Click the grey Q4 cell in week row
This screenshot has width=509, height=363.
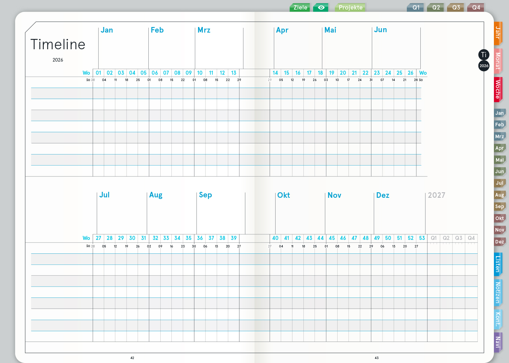471,238
